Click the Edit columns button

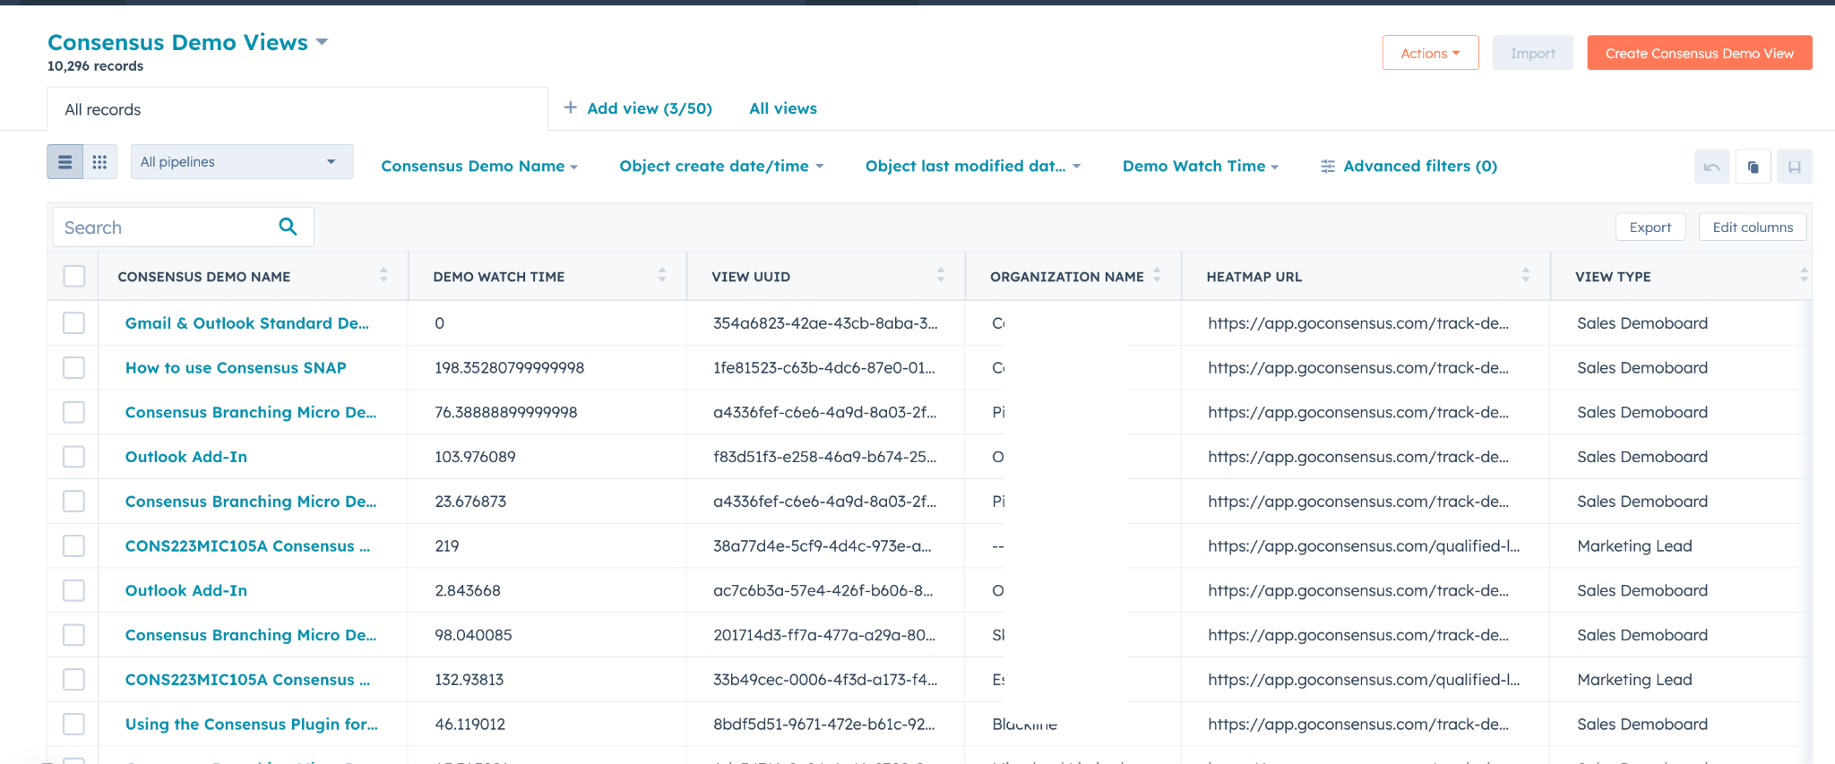(x=1753, y=227)
